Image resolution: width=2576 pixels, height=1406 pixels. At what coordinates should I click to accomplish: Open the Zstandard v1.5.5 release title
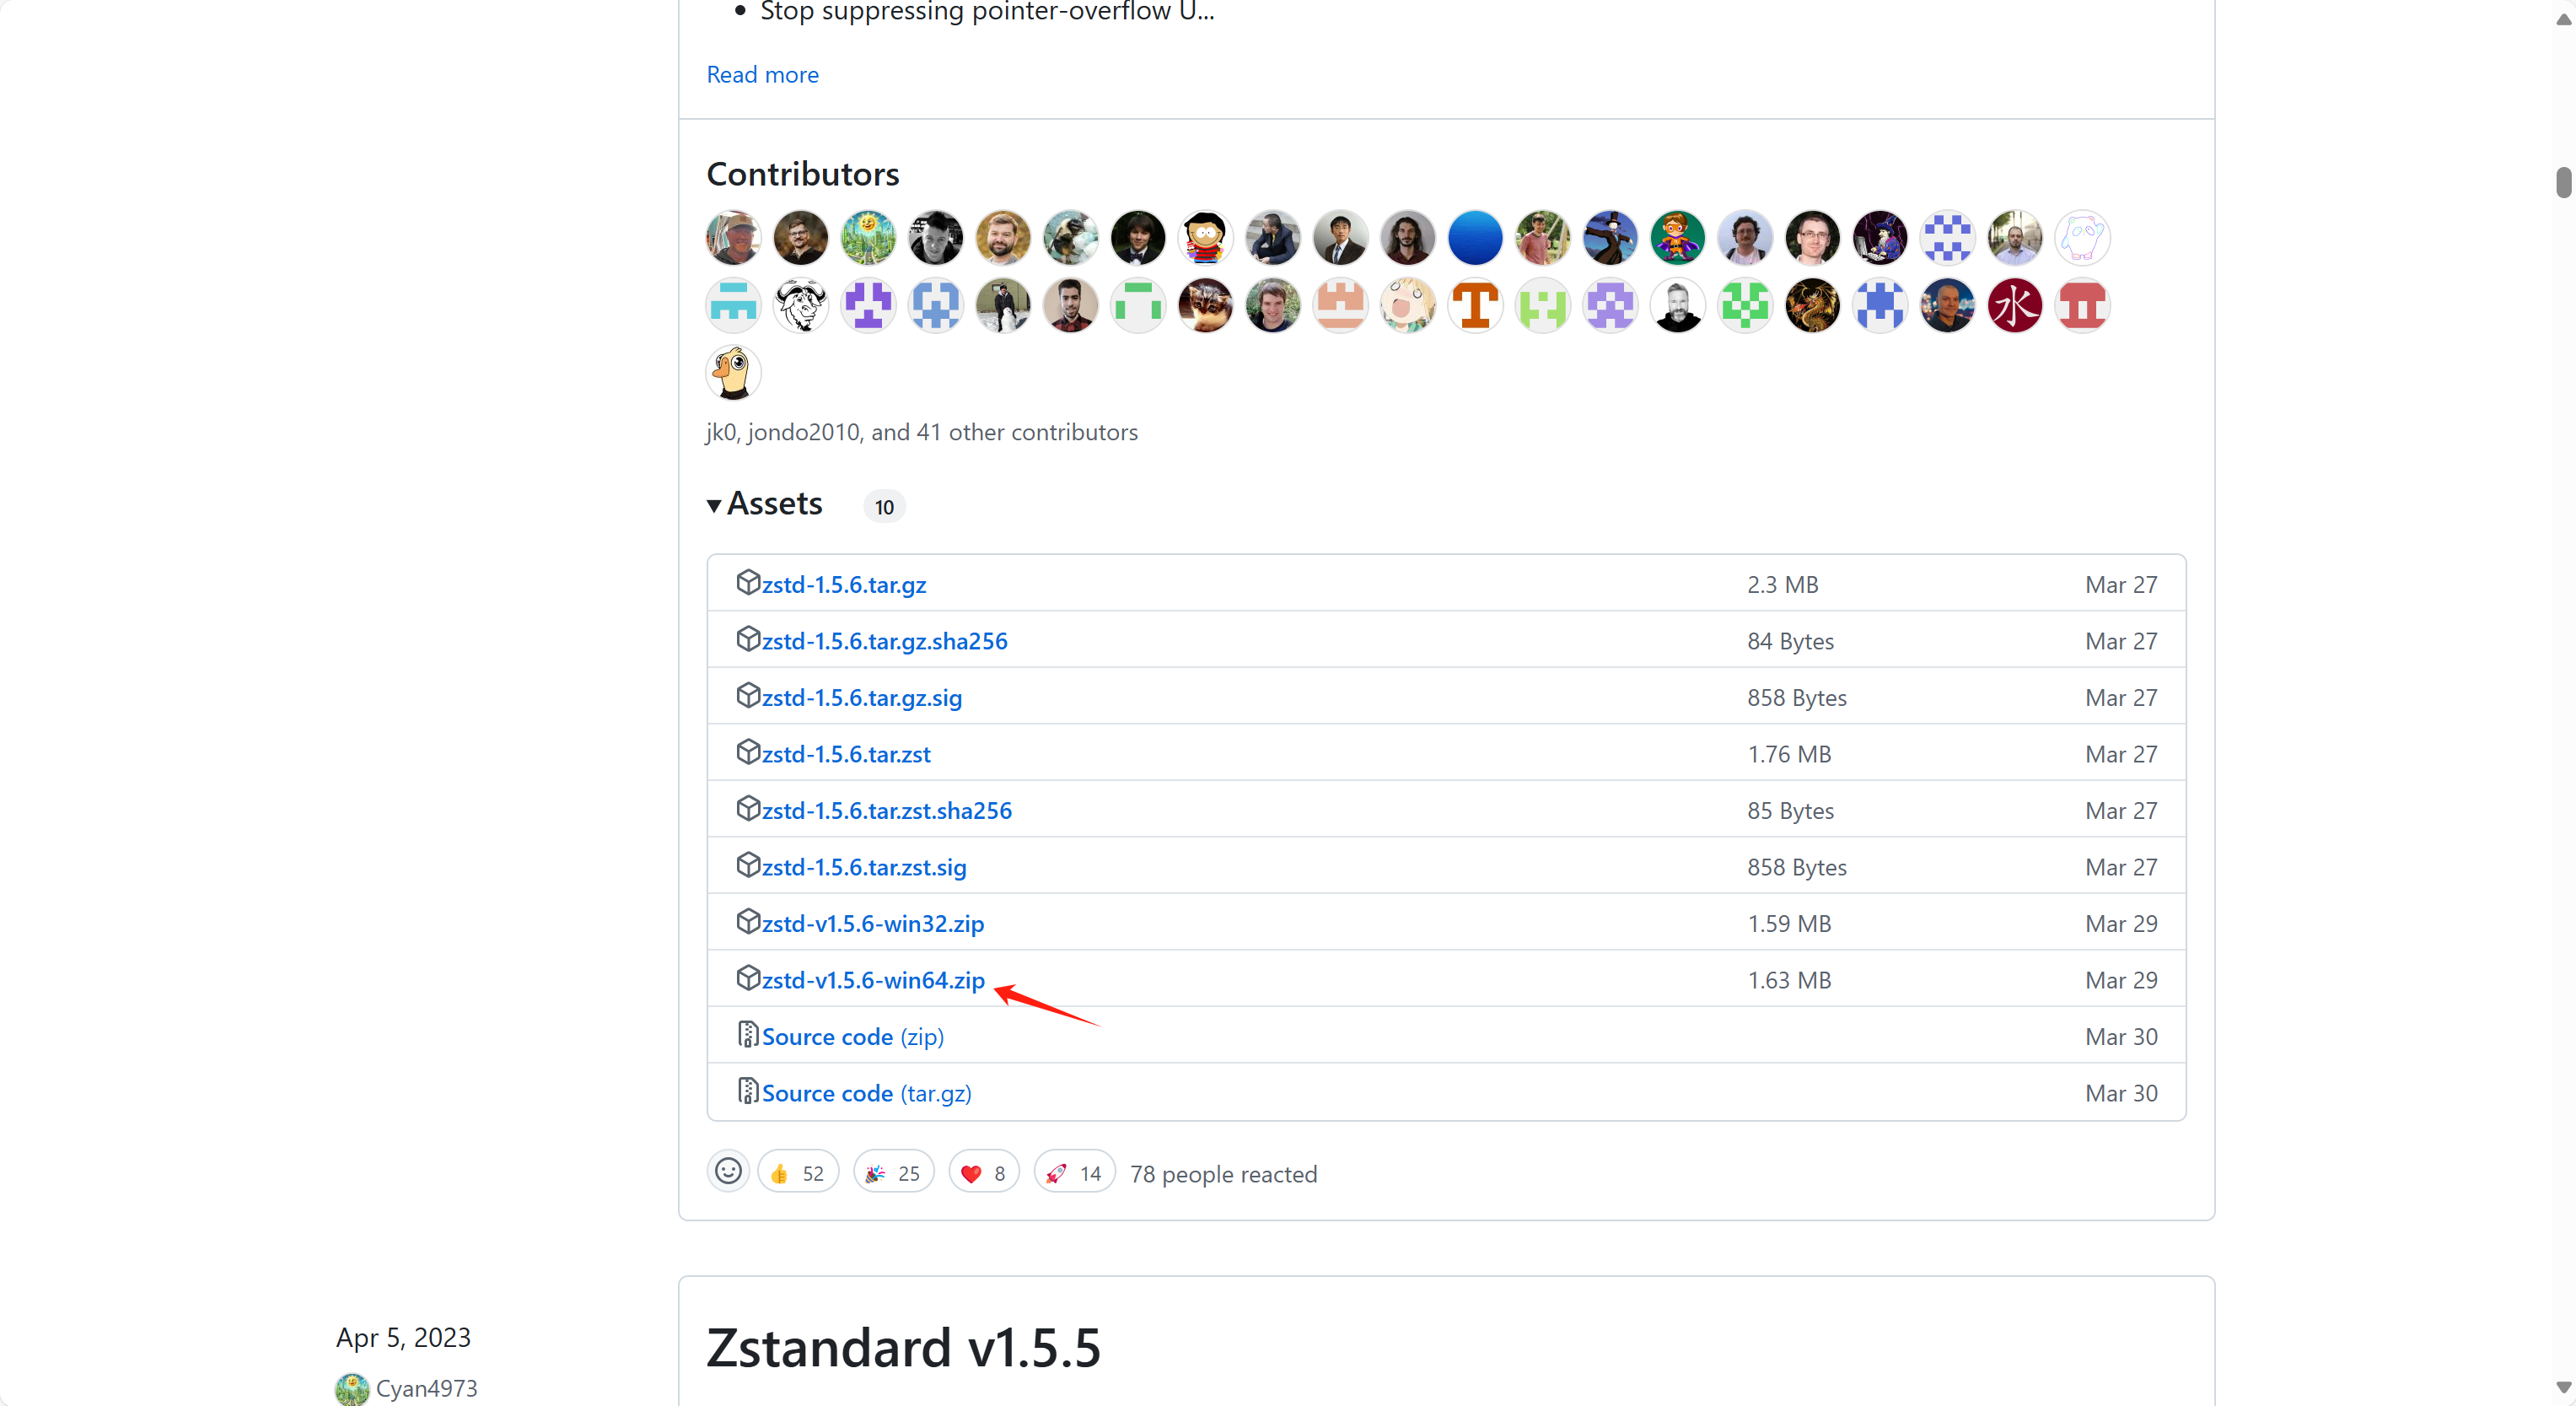point(903,1347)
